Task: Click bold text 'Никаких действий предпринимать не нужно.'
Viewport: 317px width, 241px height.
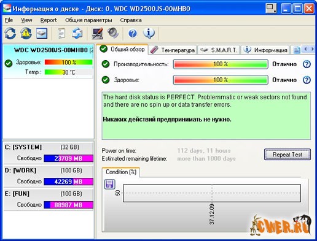Action: tap(167, 120)
